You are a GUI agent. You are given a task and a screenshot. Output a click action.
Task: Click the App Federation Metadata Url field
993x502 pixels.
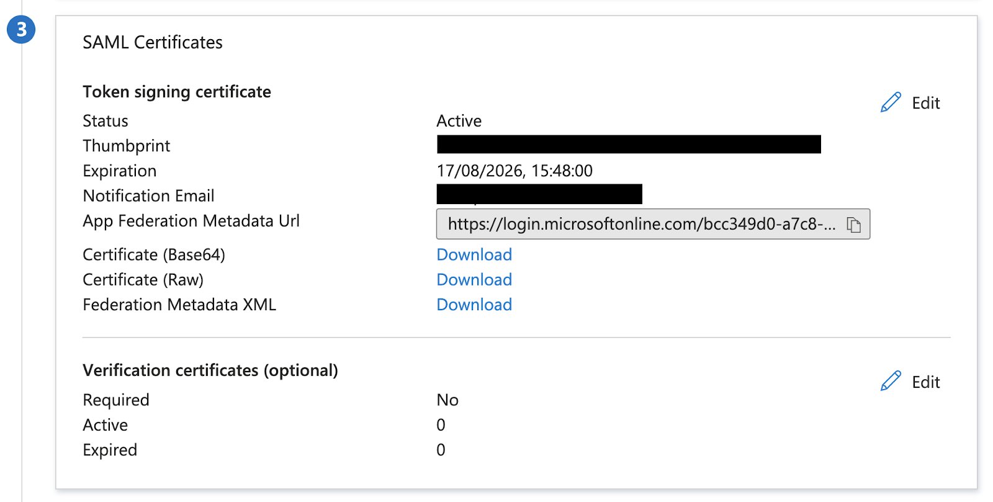click(x=653, y=224)
